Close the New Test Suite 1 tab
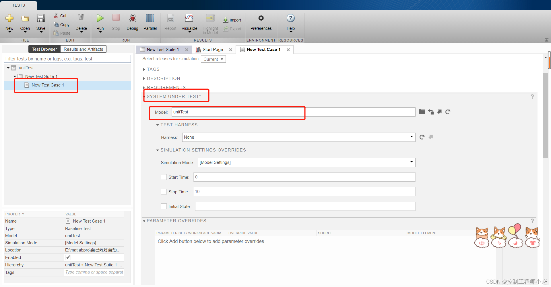This screenshot has height=287, width=551. pos(187,50)
